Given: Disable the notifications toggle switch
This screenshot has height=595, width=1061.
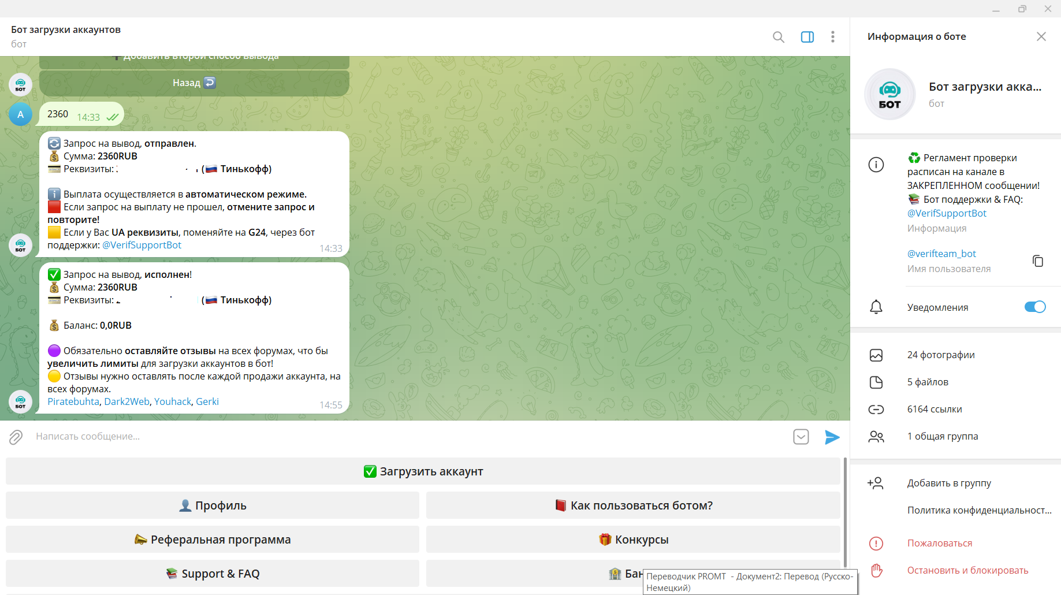Looking at the screenshot, I should tap(1034, 307).
